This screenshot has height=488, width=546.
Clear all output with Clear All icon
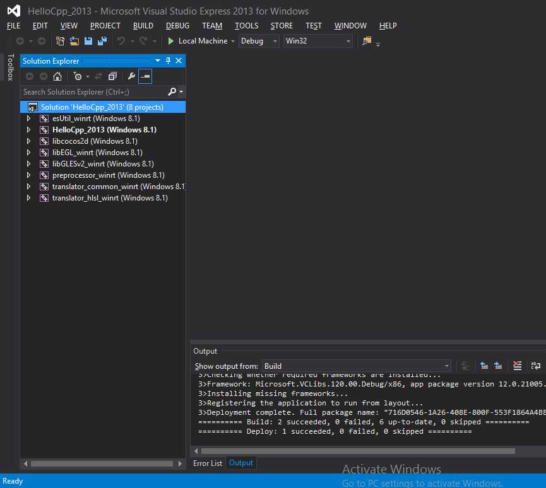tap(517, 366)
